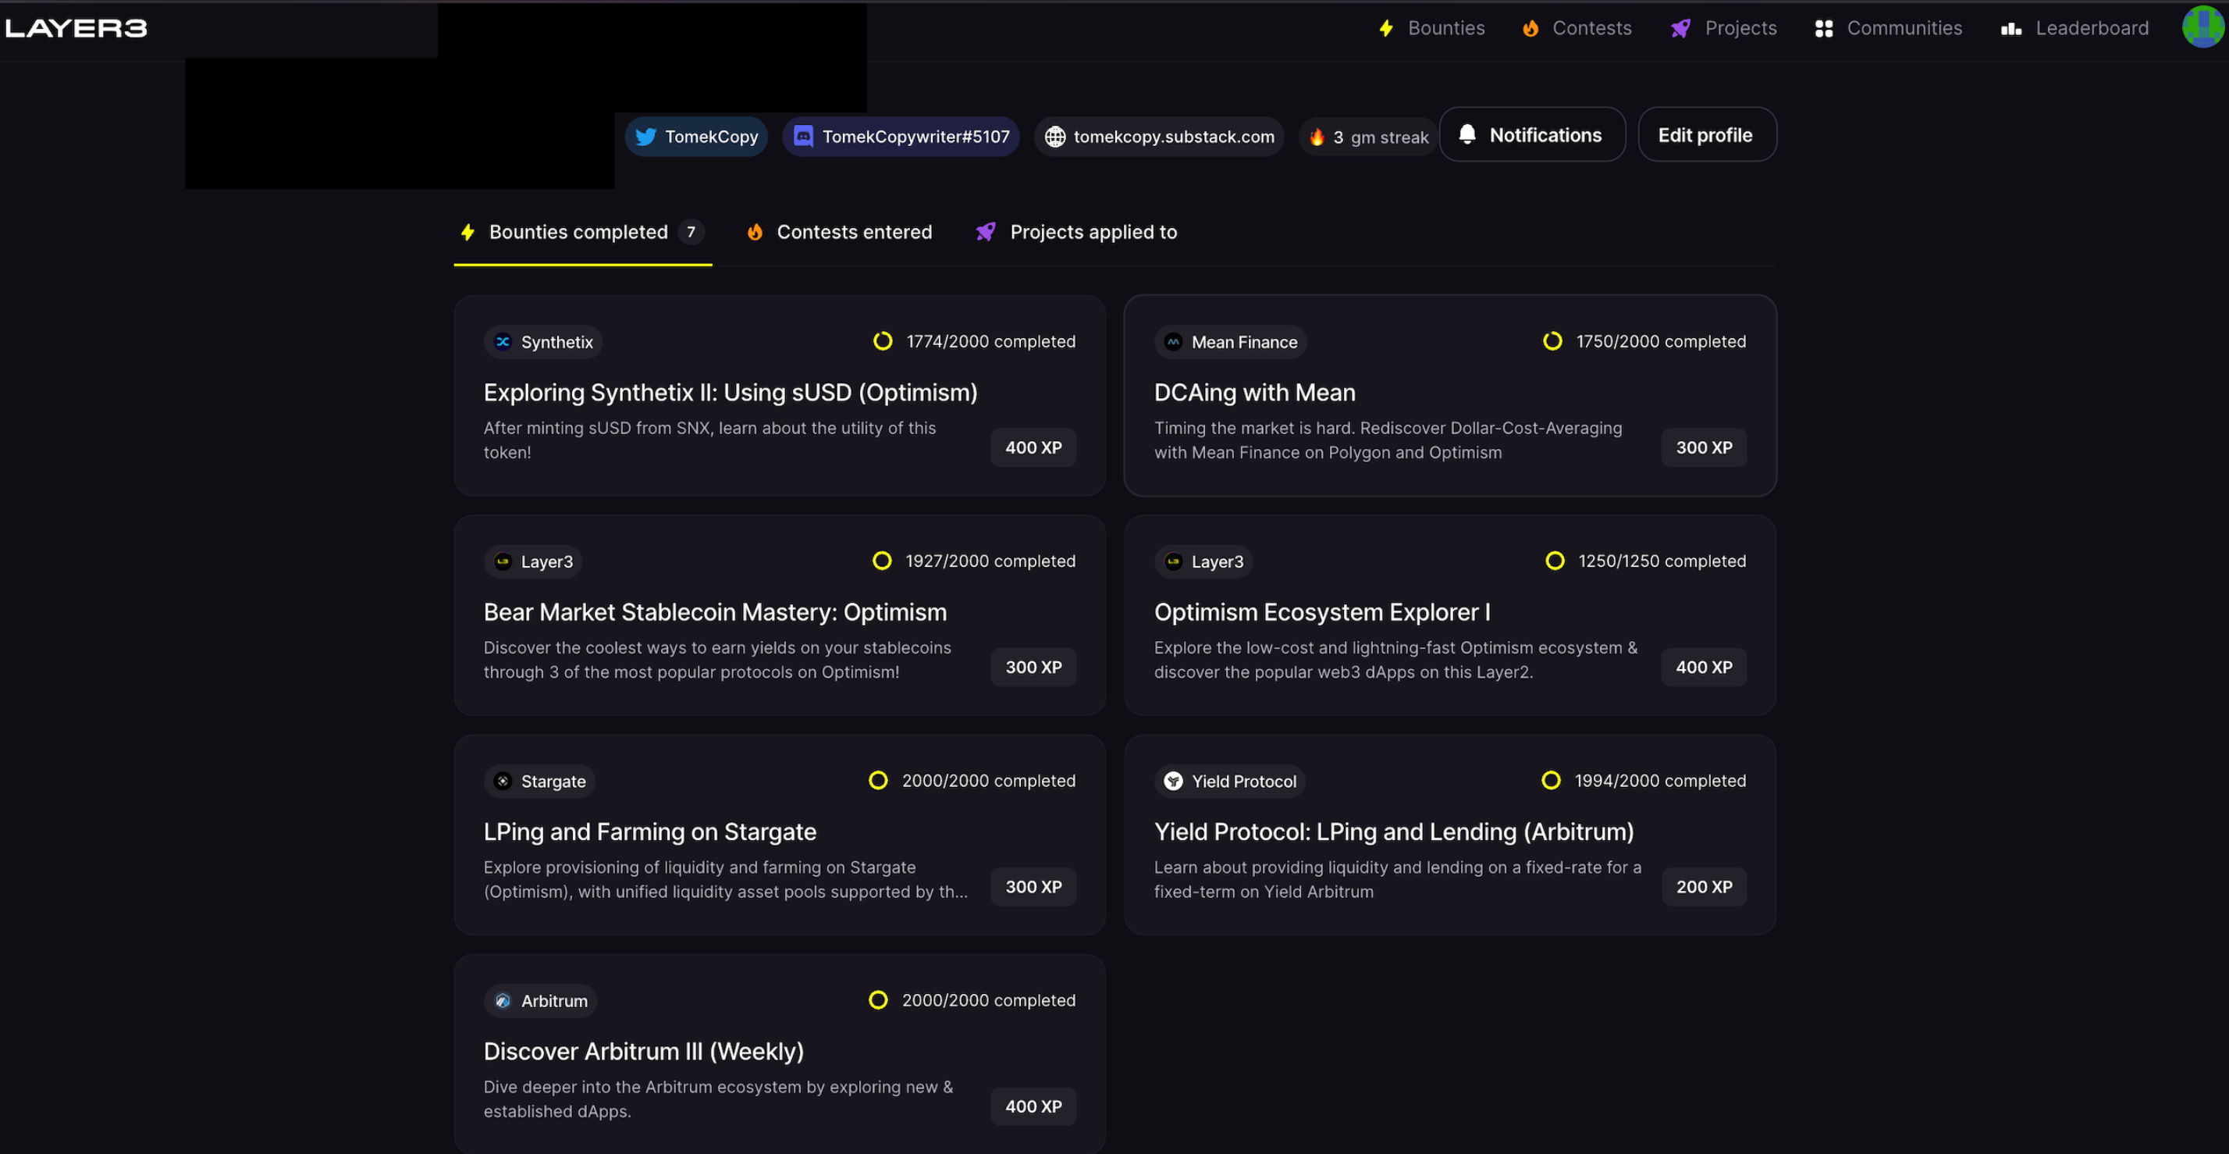Click the Arbitrum logo badge

pos(503,1001)
